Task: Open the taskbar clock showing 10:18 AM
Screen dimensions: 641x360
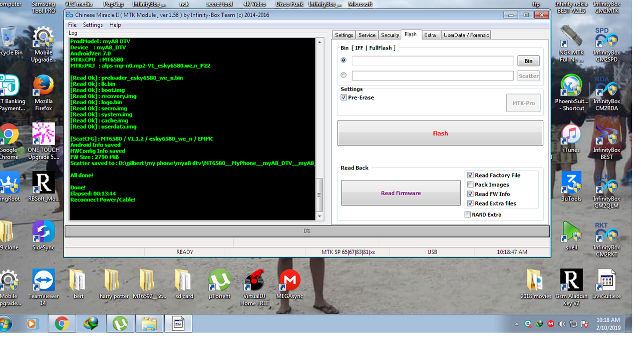Action: tap(608, 324)
